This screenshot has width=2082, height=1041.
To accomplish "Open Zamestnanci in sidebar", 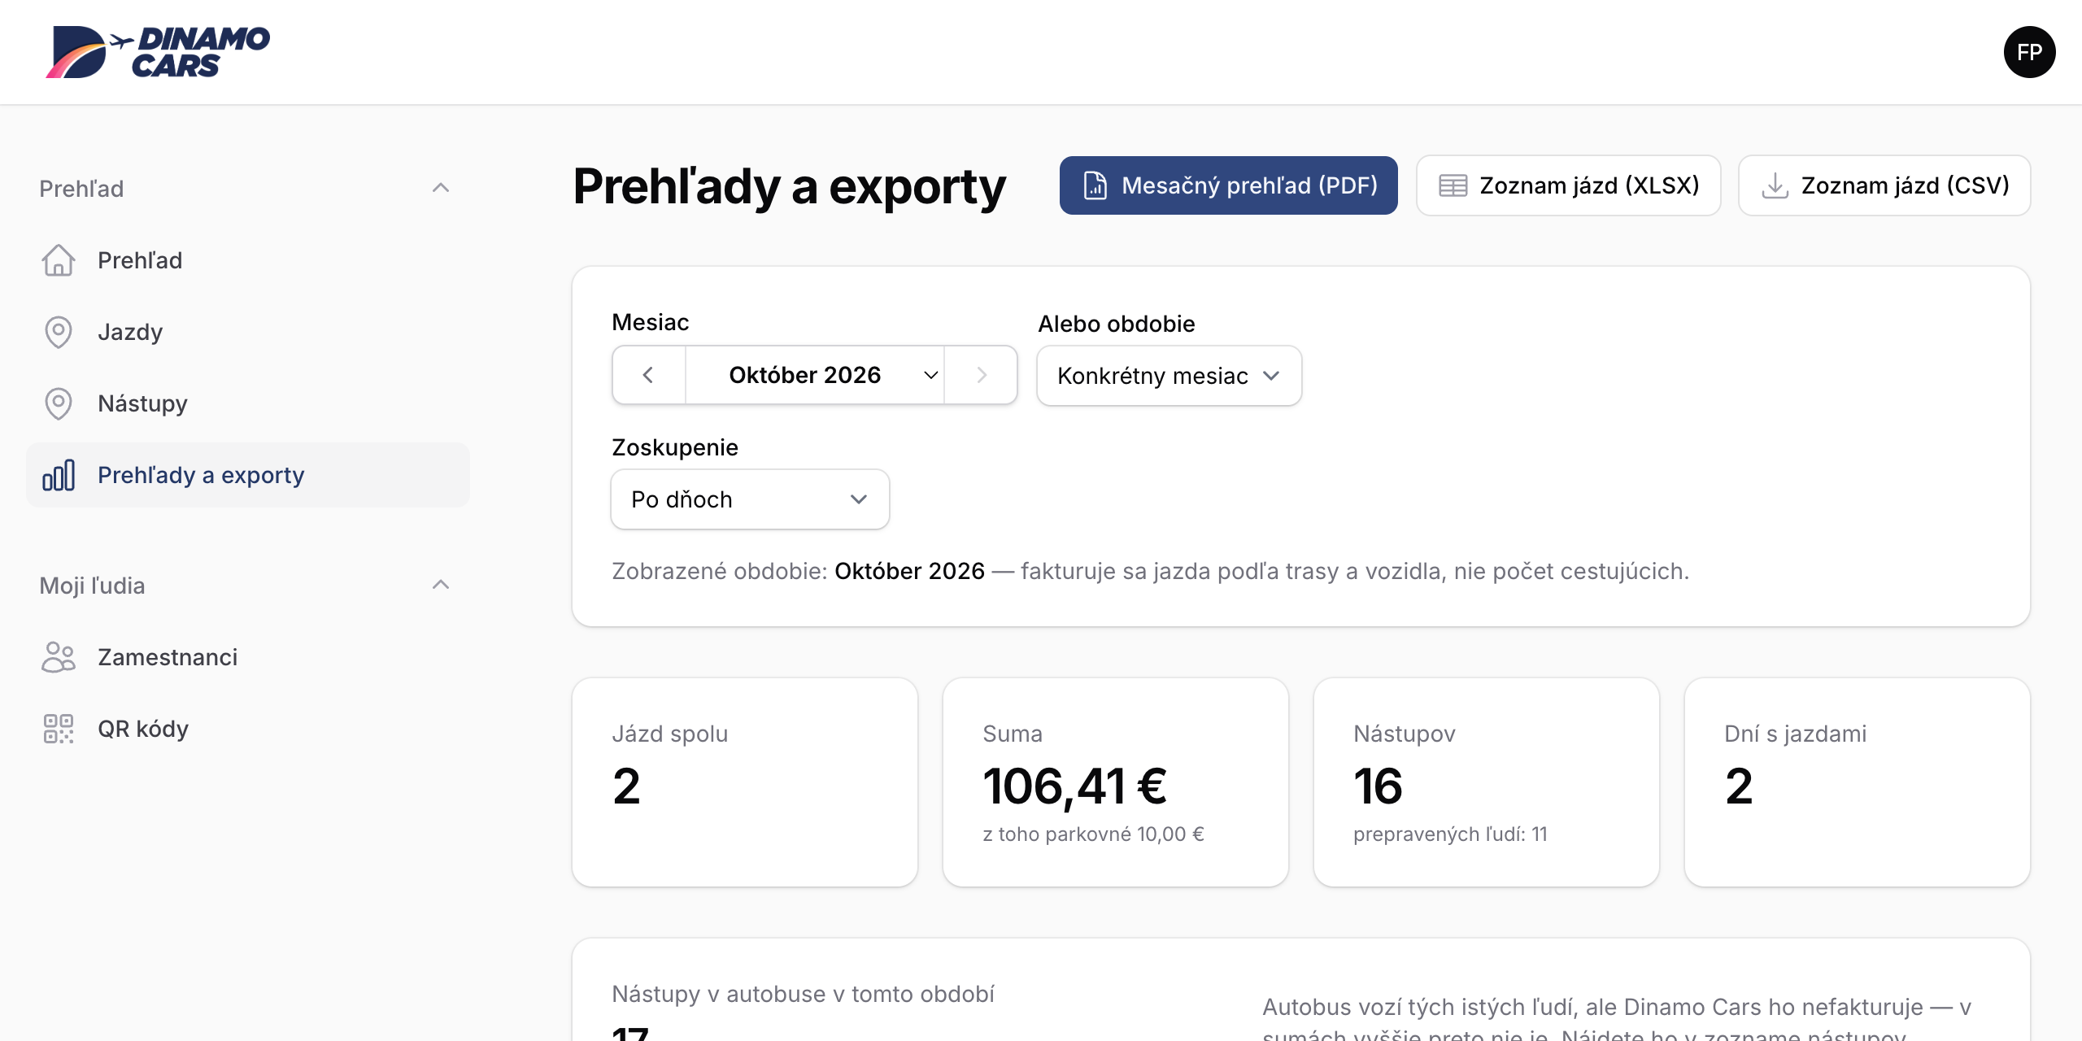I will tap(248, 657).
